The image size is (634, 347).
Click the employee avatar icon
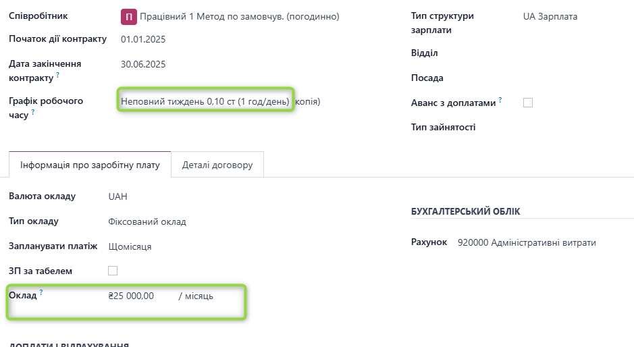[x=128, y=16]
